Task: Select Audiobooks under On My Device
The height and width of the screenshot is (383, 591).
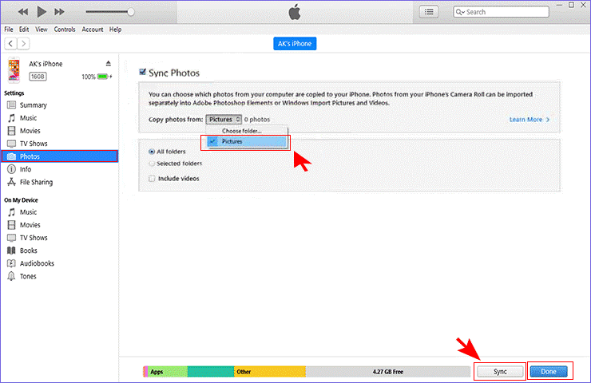Action: pyautogui.click(x=60, y=263)
